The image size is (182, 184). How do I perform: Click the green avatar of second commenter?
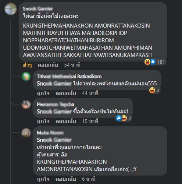click(26, 77)
